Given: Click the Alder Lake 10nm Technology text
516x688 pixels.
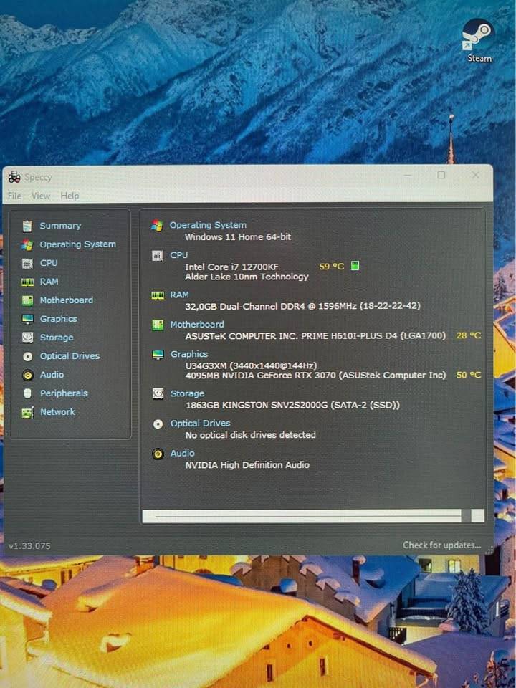Looking at the screenshot, I should (247, 277).
